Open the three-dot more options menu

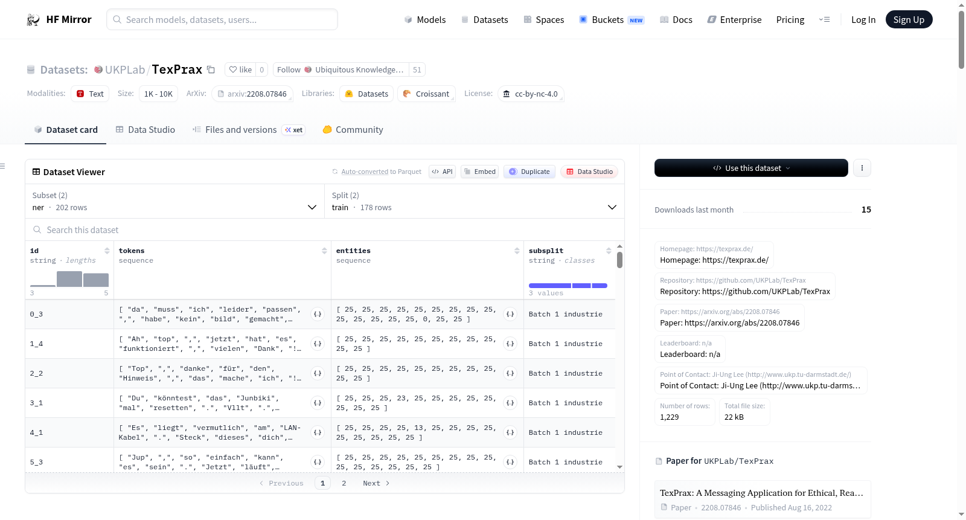tap(862, 168)
